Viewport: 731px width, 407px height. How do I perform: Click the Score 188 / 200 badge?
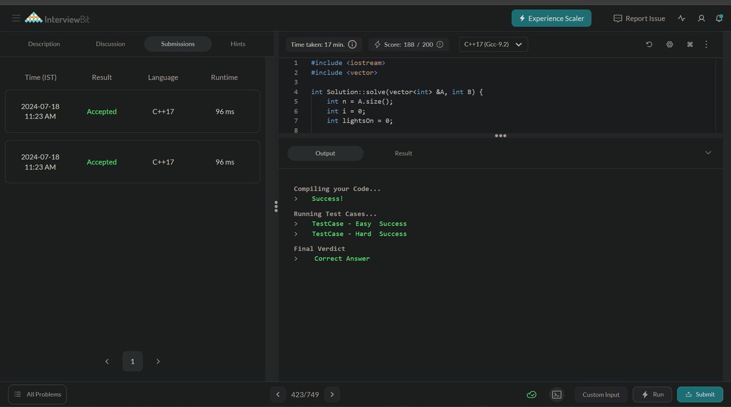(x=409, y=44)
